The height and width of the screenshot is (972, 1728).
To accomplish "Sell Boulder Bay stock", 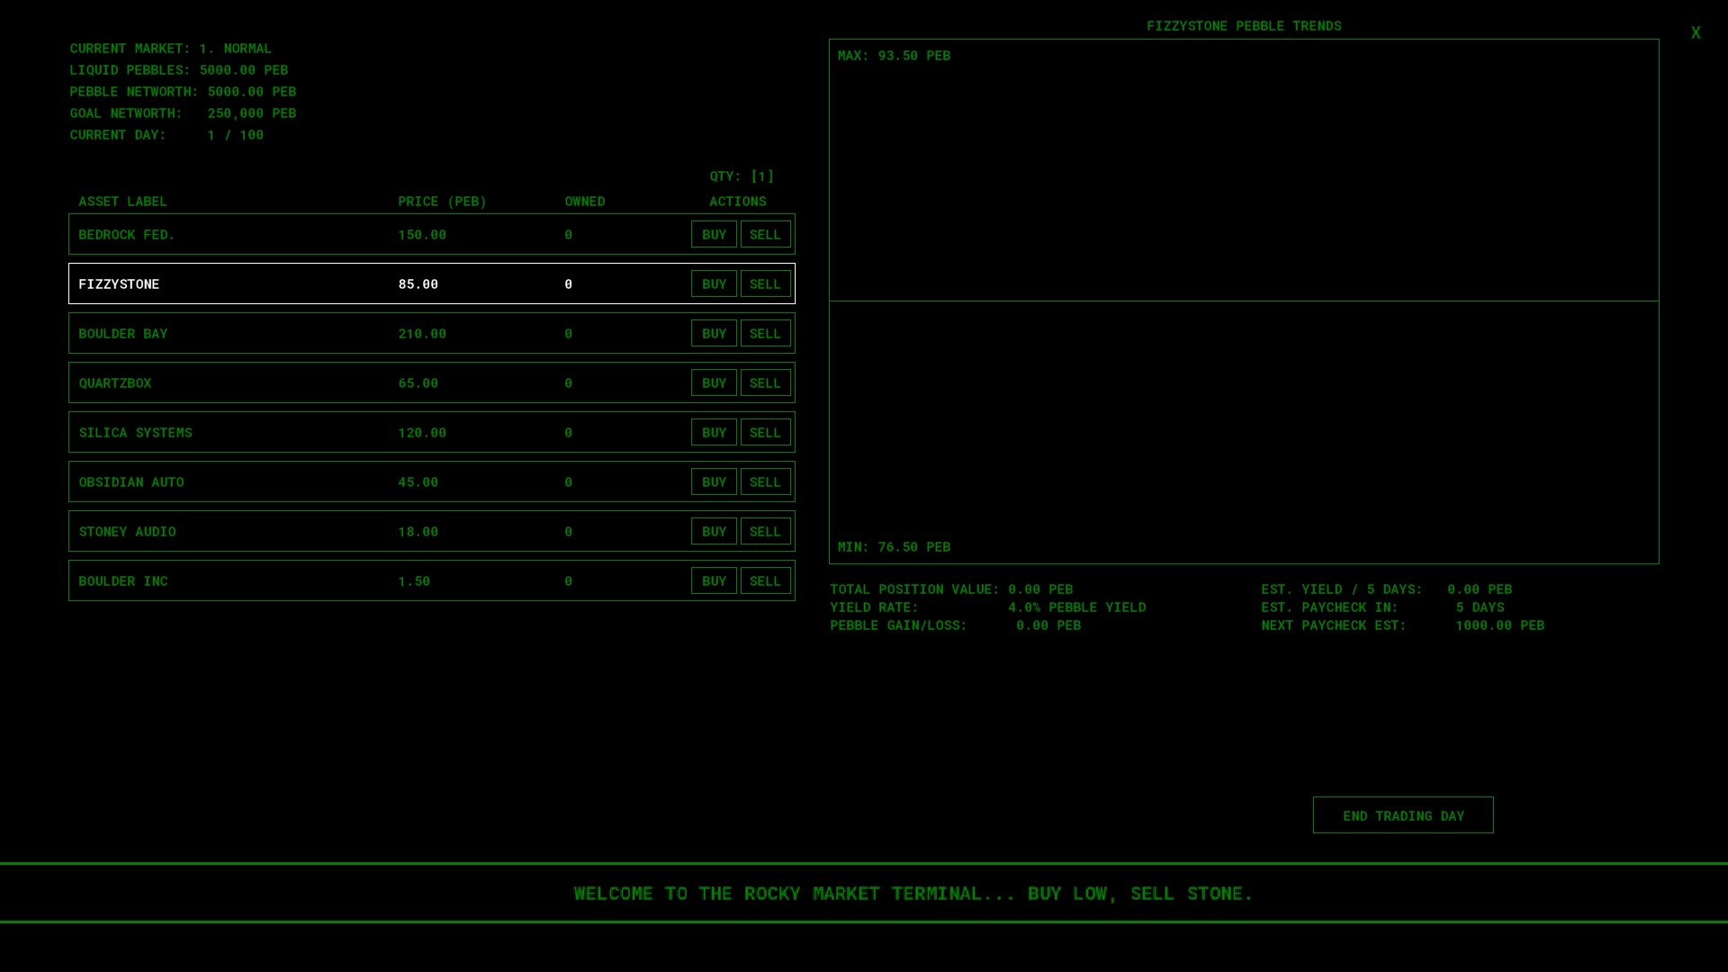I will tap(765, 333).
